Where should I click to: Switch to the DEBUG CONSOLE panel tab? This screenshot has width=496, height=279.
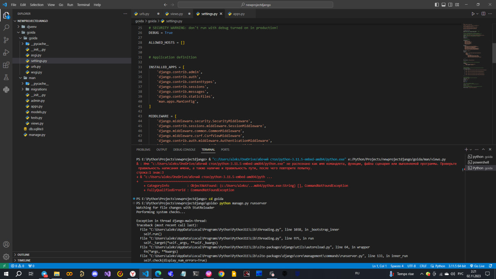[x=184, y=150]
